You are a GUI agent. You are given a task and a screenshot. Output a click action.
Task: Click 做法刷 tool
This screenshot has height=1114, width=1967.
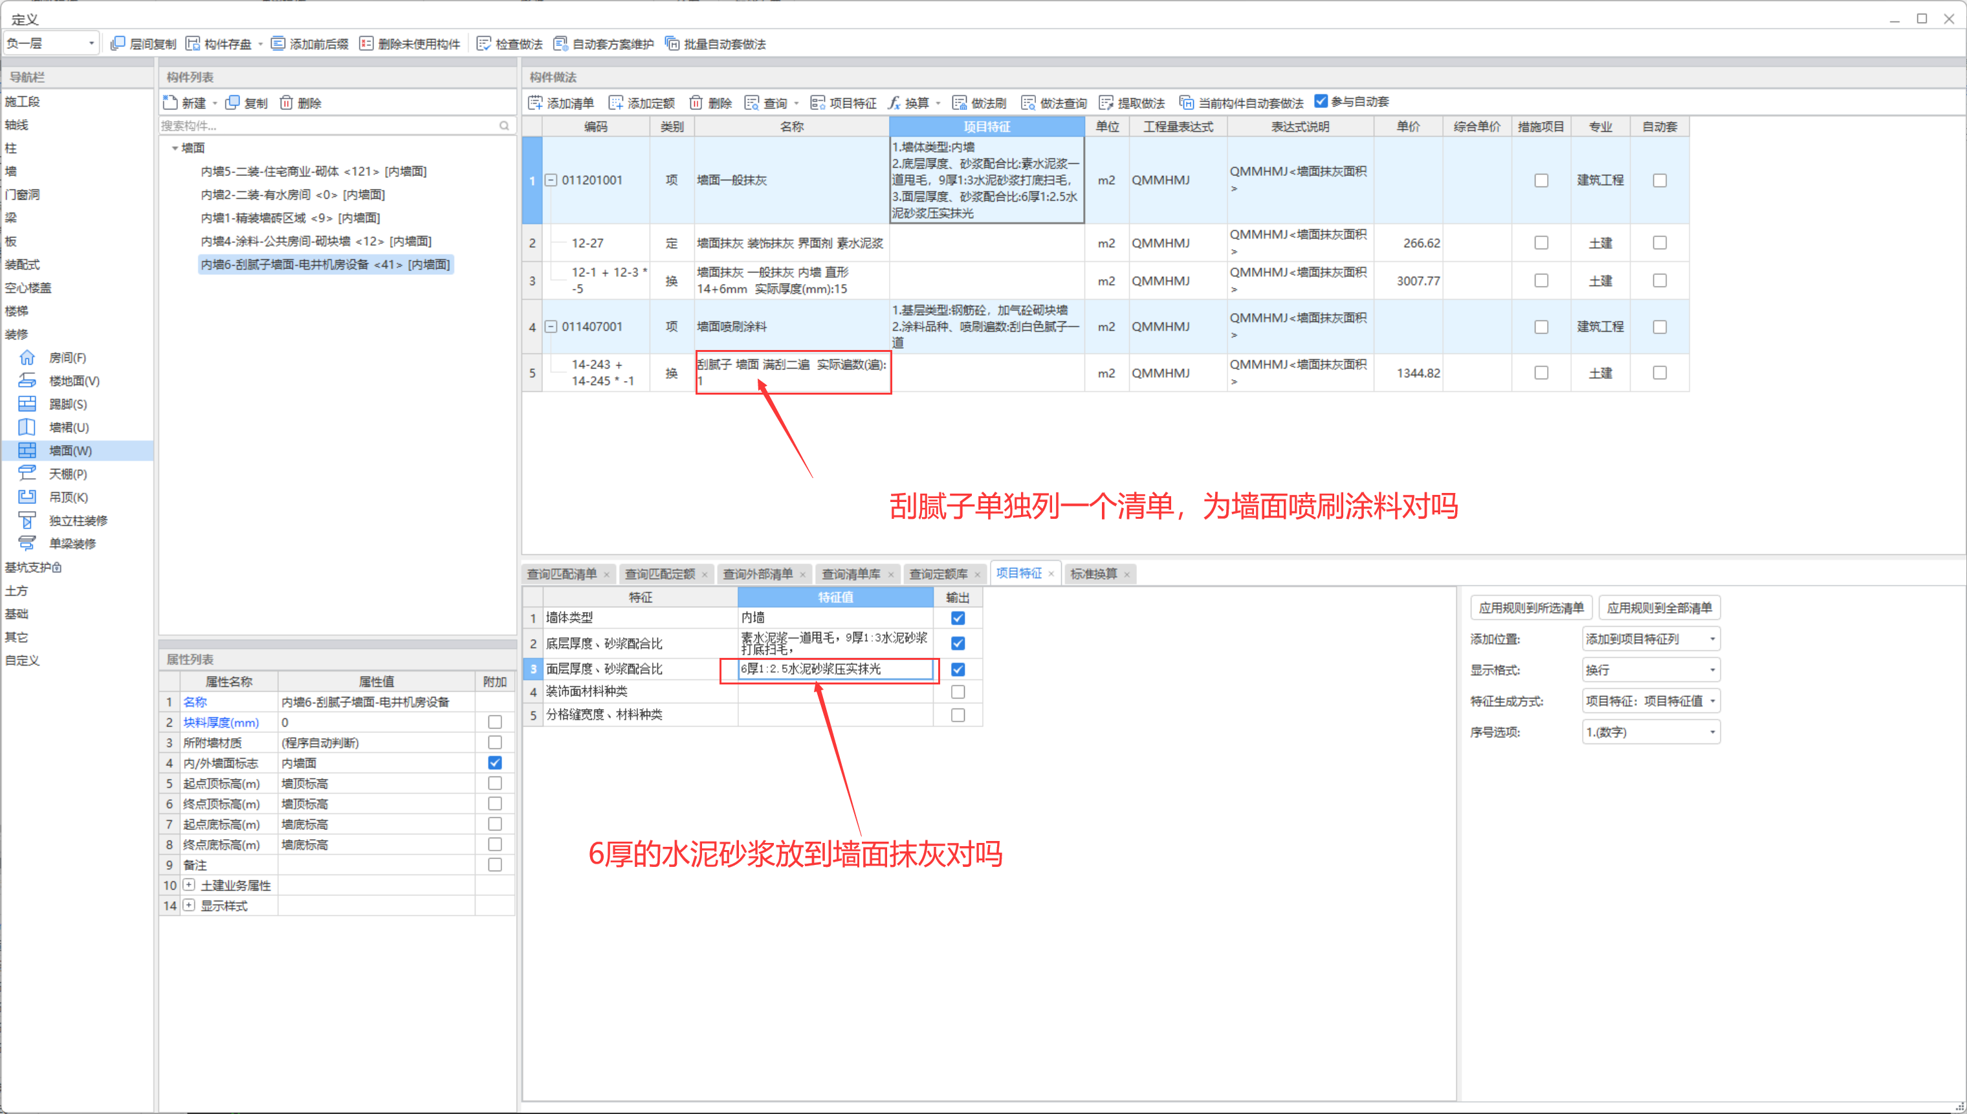click(x=979, y=102)
